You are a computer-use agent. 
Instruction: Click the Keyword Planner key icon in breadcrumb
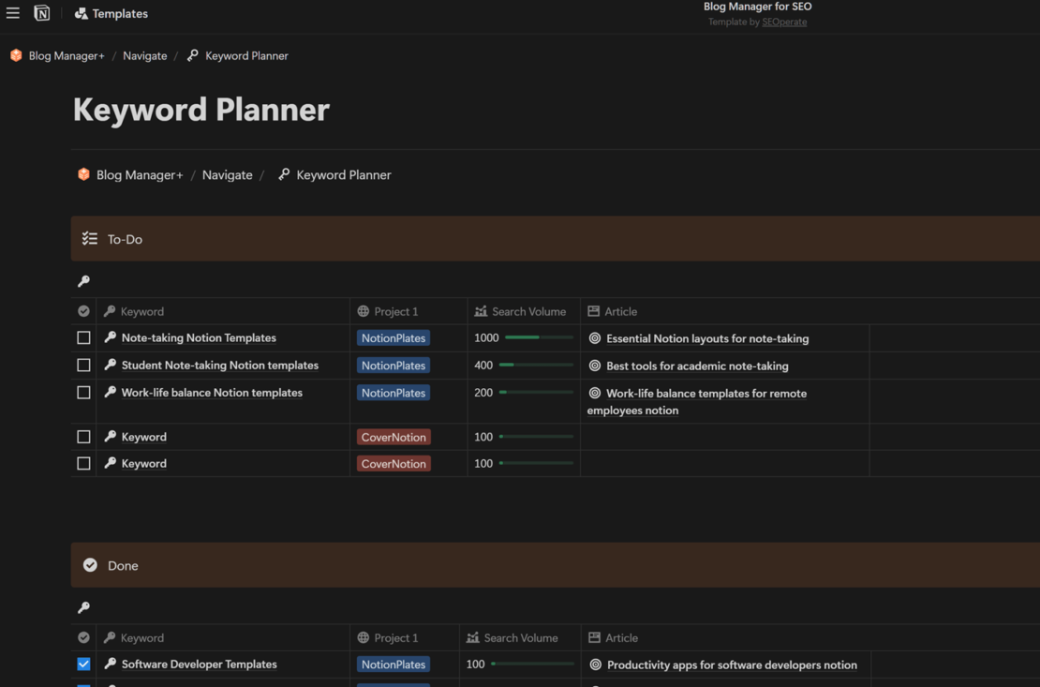pos(194,55)
